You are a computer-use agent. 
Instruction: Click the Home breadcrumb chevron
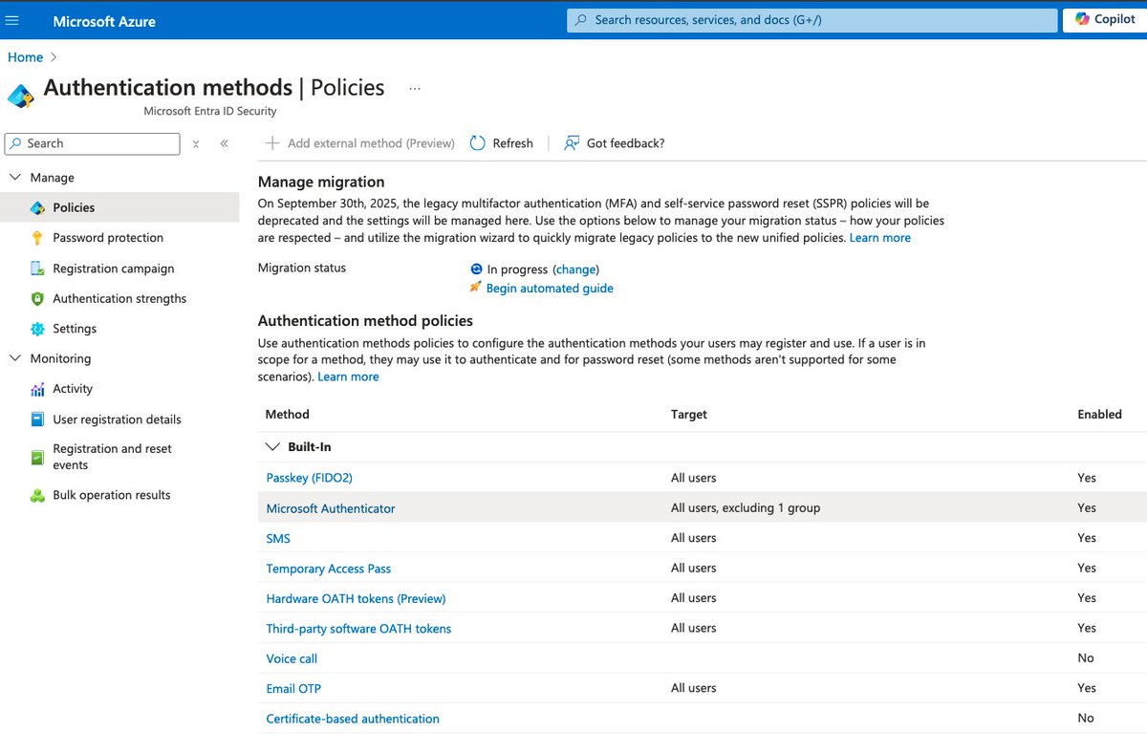click(x=54, y=57)
